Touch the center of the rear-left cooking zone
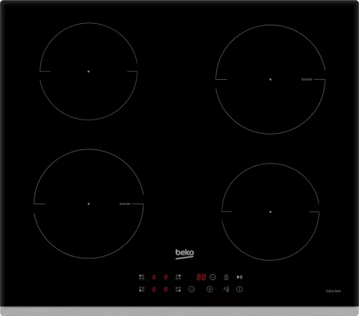The image size is (359, 316). 88,72
